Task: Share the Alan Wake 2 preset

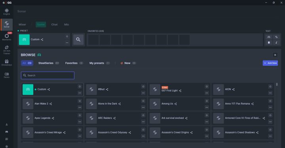Action: click(51, 104)
